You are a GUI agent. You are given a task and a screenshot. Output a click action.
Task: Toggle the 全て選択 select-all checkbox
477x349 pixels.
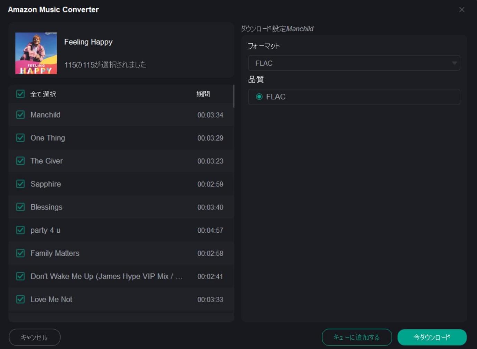point(20,94)
